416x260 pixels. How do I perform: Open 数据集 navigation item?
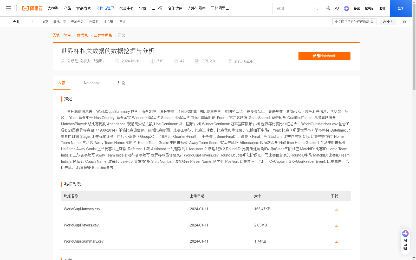pyautogui.click(x=93, y=22)
